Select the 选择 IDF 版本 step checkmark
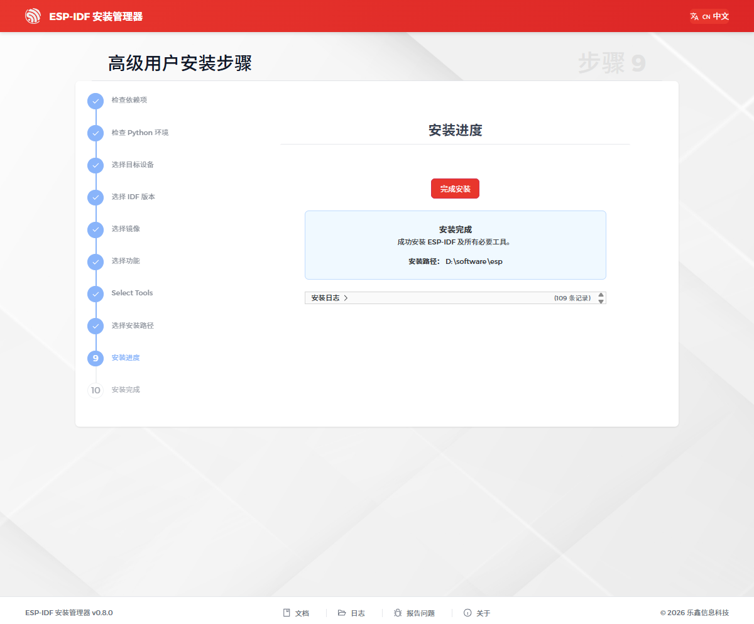 click(96, 197)
